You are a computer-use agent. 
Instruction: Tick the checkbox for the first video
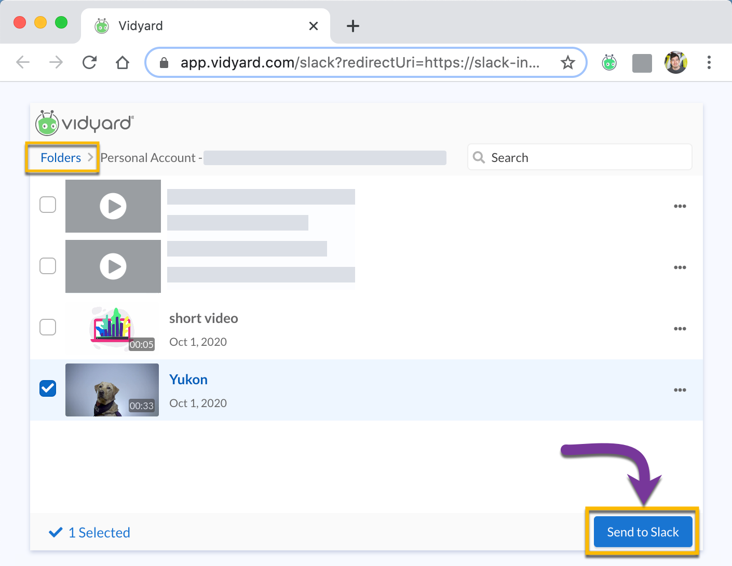point(48,205)
